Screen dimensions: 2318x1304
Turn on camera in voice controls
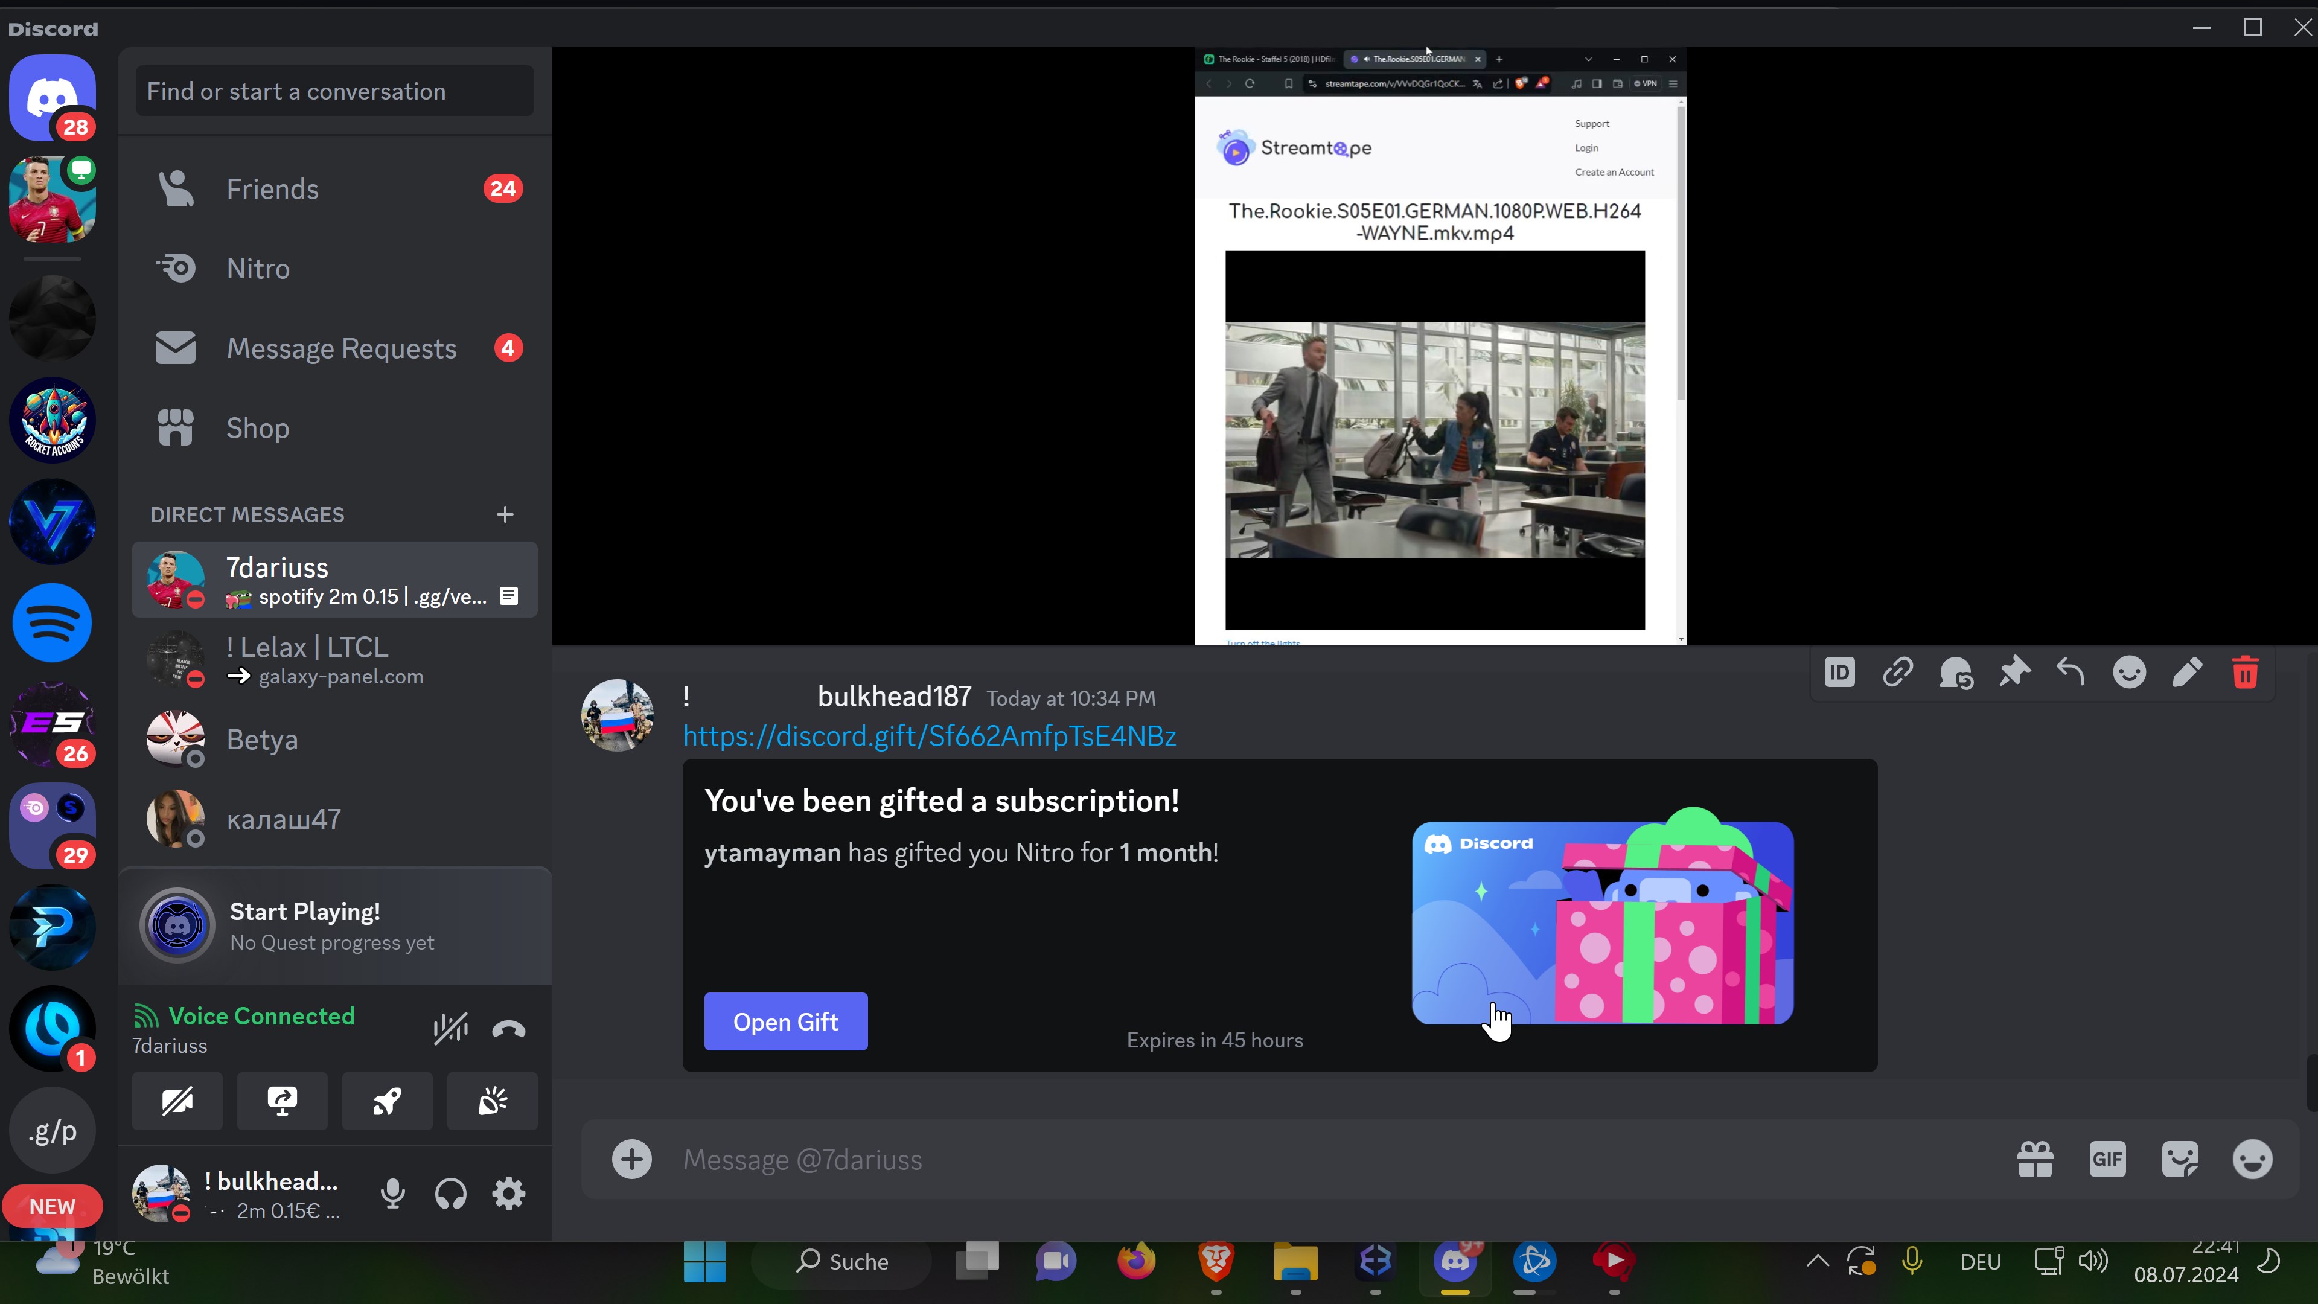(x=177, y=1101)
